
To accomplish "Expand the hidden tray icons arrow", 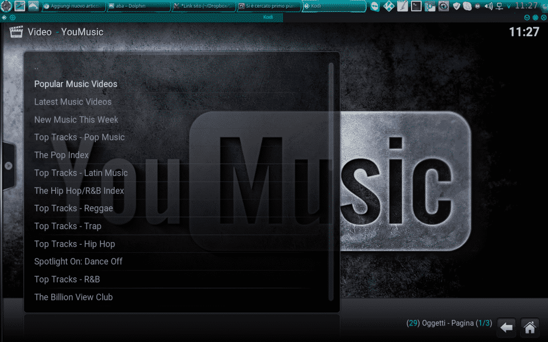I will point(508,6).
